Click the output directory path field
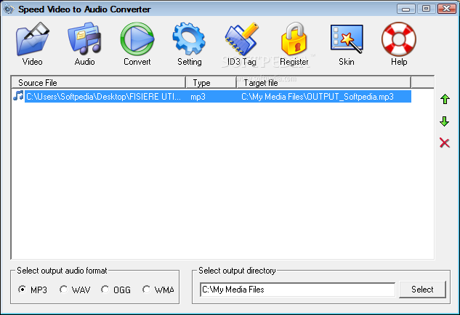 (297, 290)
